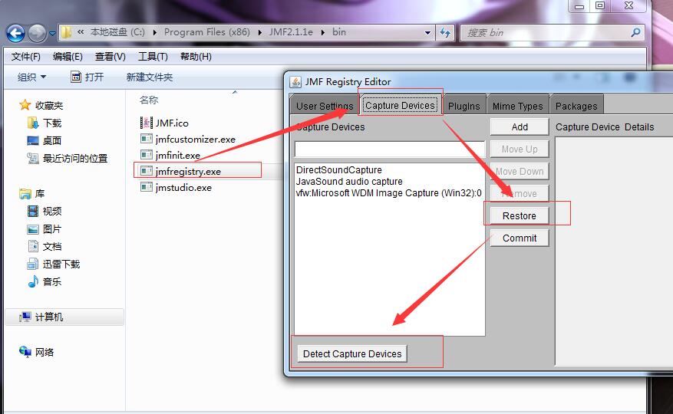Viewport: 673px width, 414px height.
Task: Open the 工具(T) menu
Action: 153,57
